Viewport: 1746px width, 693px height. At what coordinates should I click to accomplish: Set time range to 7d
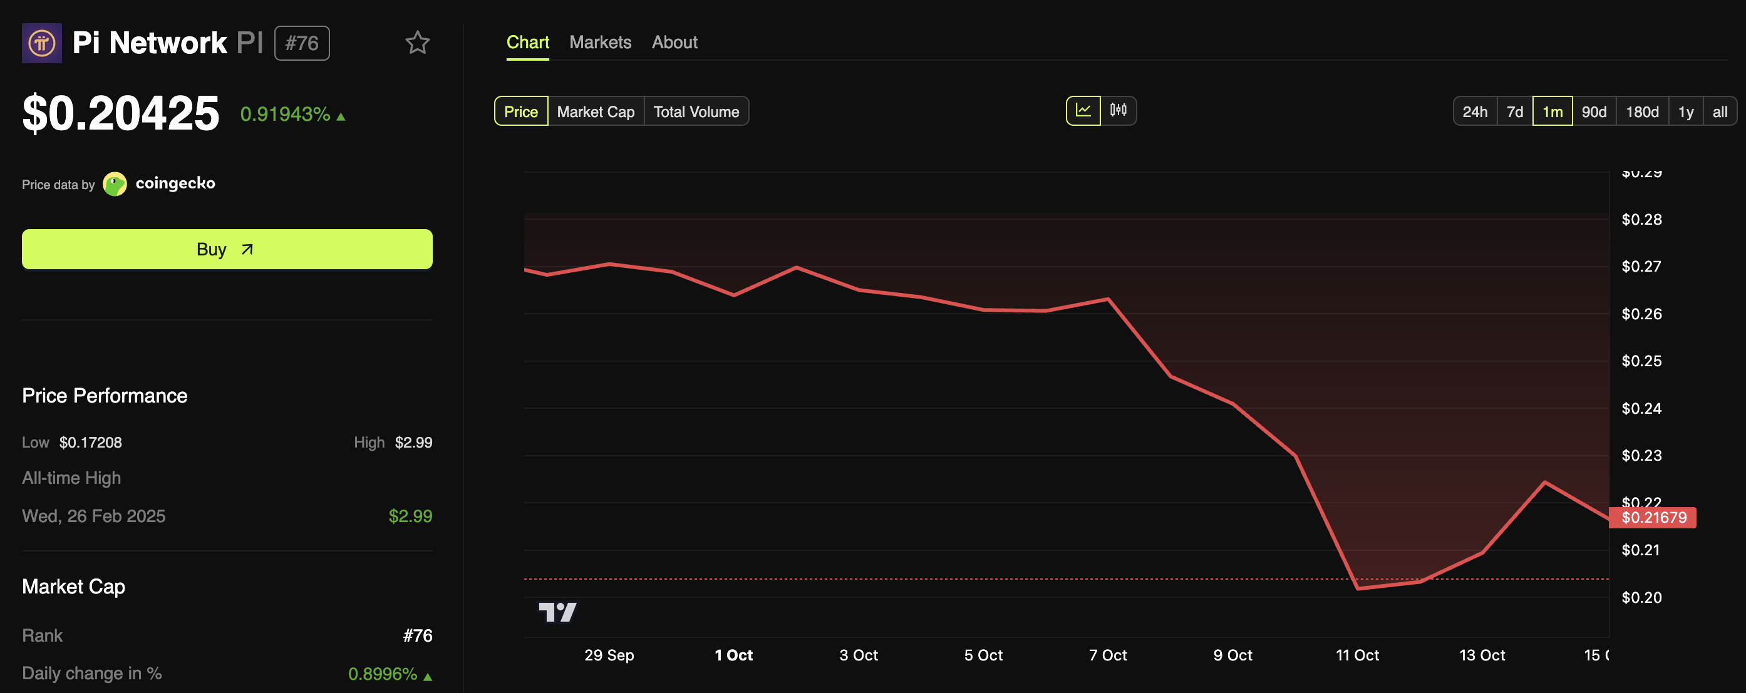click(1514, 112)
